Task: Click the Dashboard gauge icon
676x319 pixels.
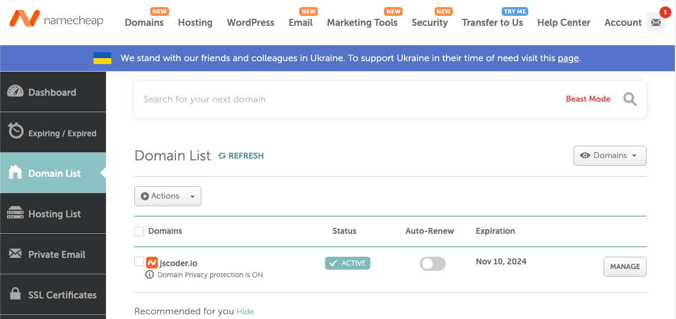Action: [15, 92]
